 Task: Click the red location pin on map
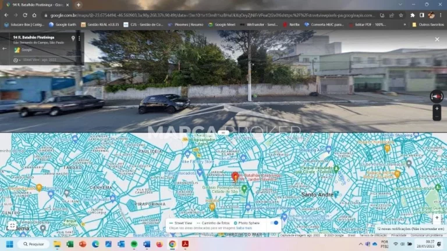point(235,177)
